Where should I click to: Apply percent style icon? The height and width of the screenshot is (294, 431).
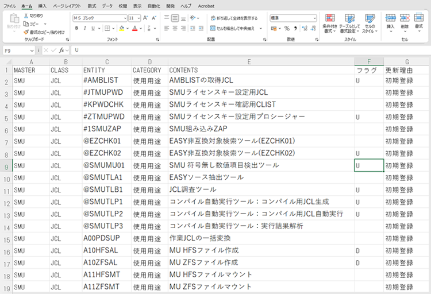pos(287,28)
